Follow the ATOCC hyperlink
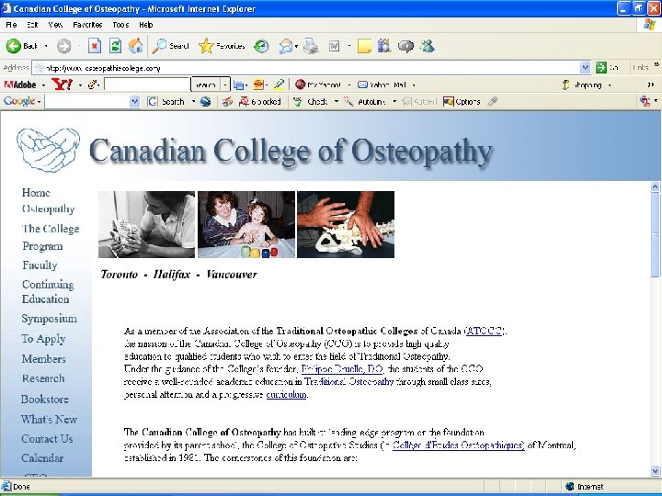Image resolution: width=662 pixels, height=496 pixels. [485, 331]
